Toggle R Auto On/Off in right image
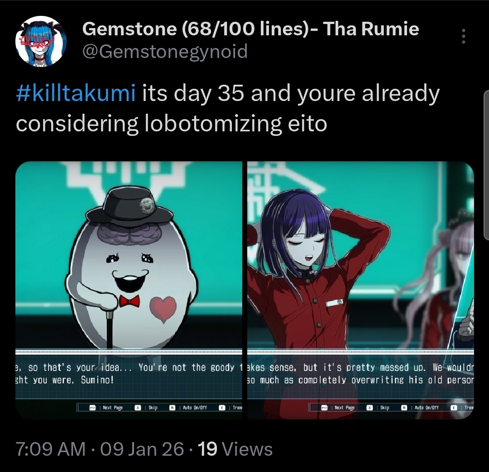The height and width of the screenshot is (472, 489). [404, 407]
